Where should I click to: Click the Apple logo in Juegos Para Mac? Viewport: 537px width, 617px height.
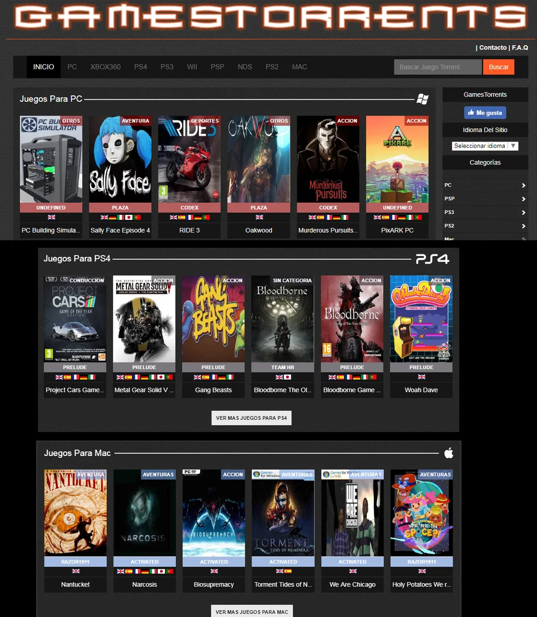(x=448, y=453)
